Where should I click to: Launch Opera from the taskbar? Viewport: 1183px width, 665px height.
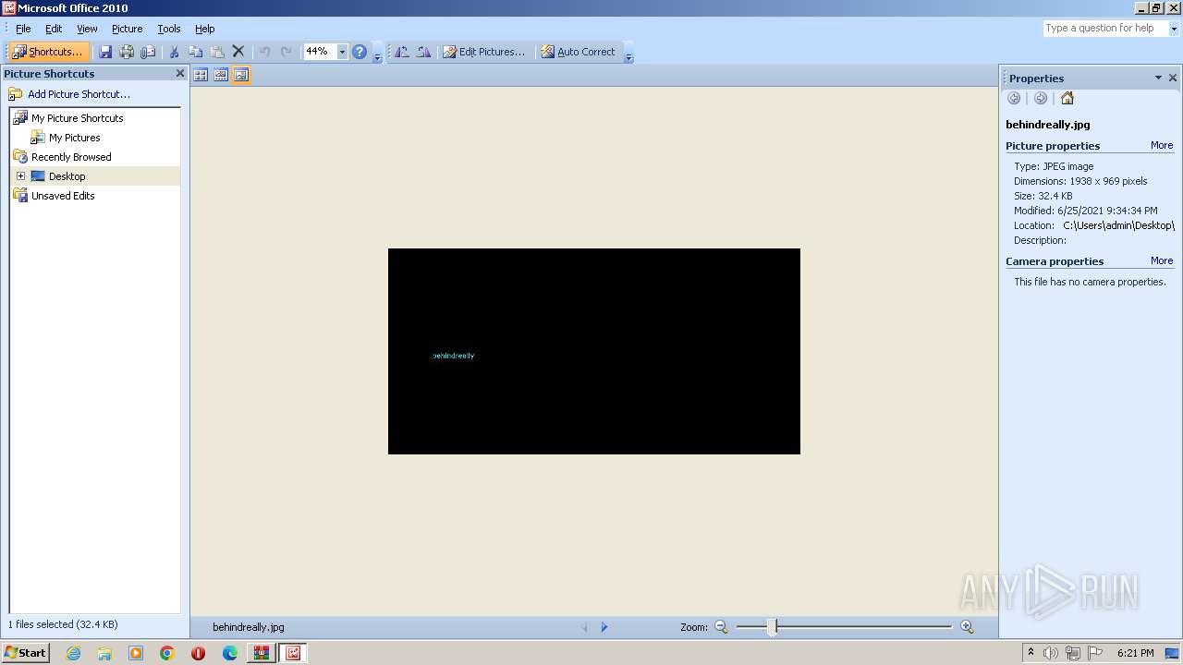pos(198,653)
